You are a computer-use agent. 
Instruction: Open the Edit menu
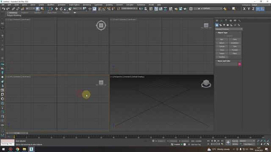click(9, 5)
